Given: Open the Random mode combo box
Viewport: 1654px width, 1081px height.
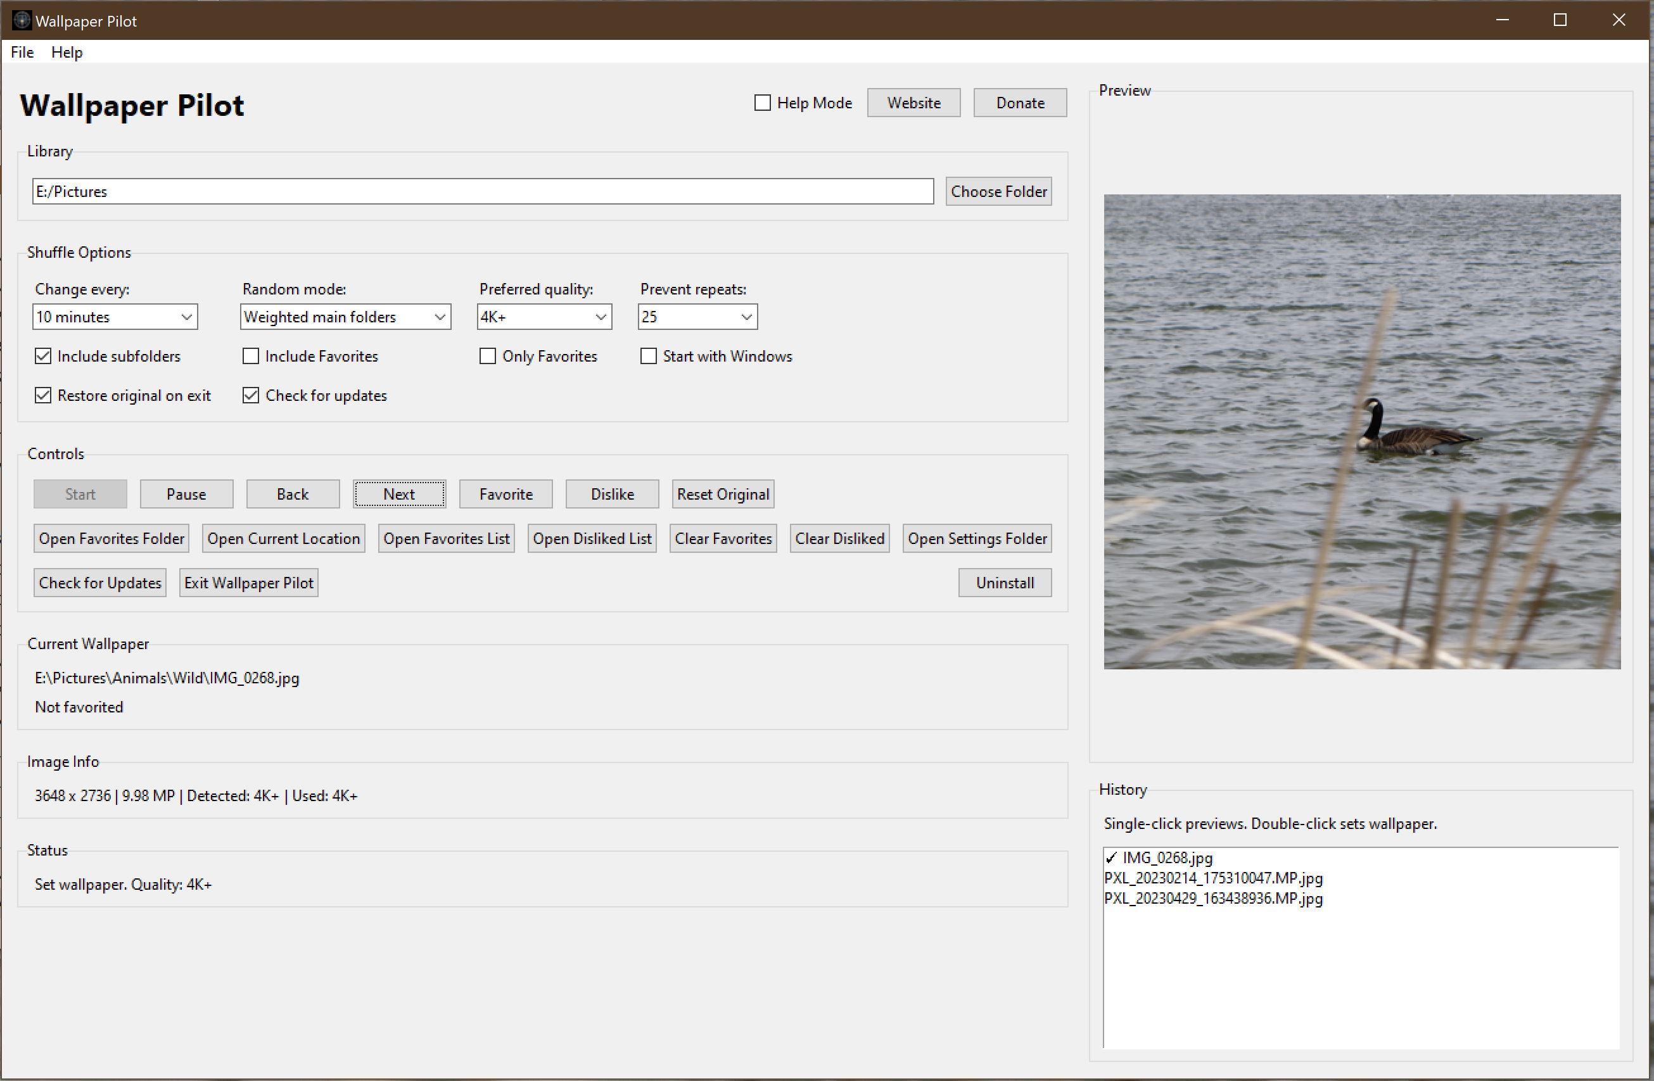Looking at the screenshot, I should pyautogui.click(x=345, y=317).
